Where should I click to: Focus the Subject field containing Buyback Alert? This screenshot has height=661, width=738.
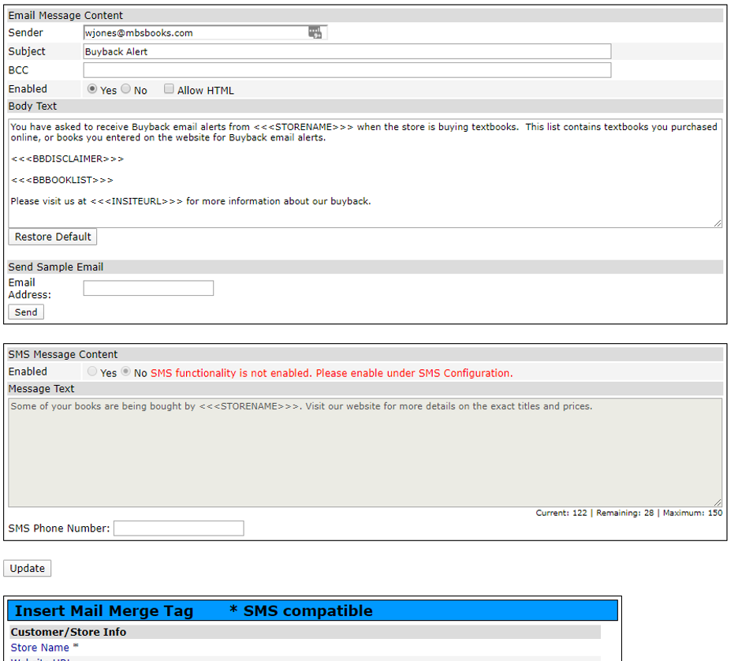point(347,51)
